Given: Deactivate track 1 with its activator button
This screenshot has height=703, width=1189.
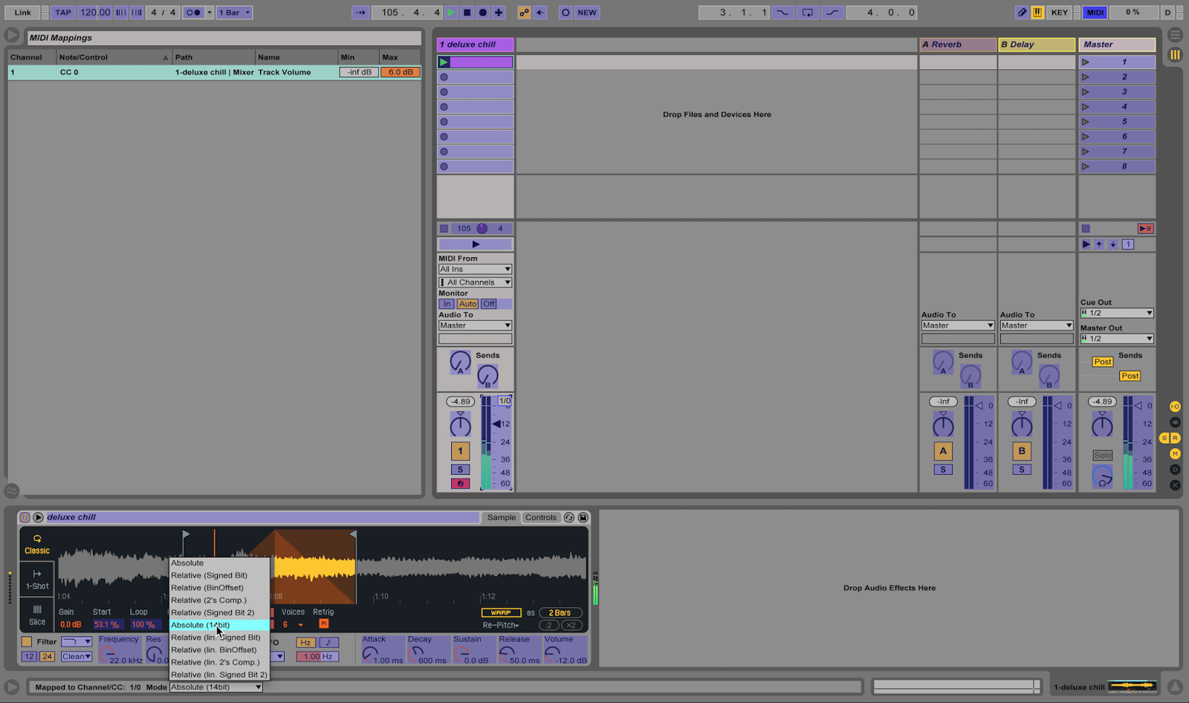Looking at the screenshot, I should (460, 451).
